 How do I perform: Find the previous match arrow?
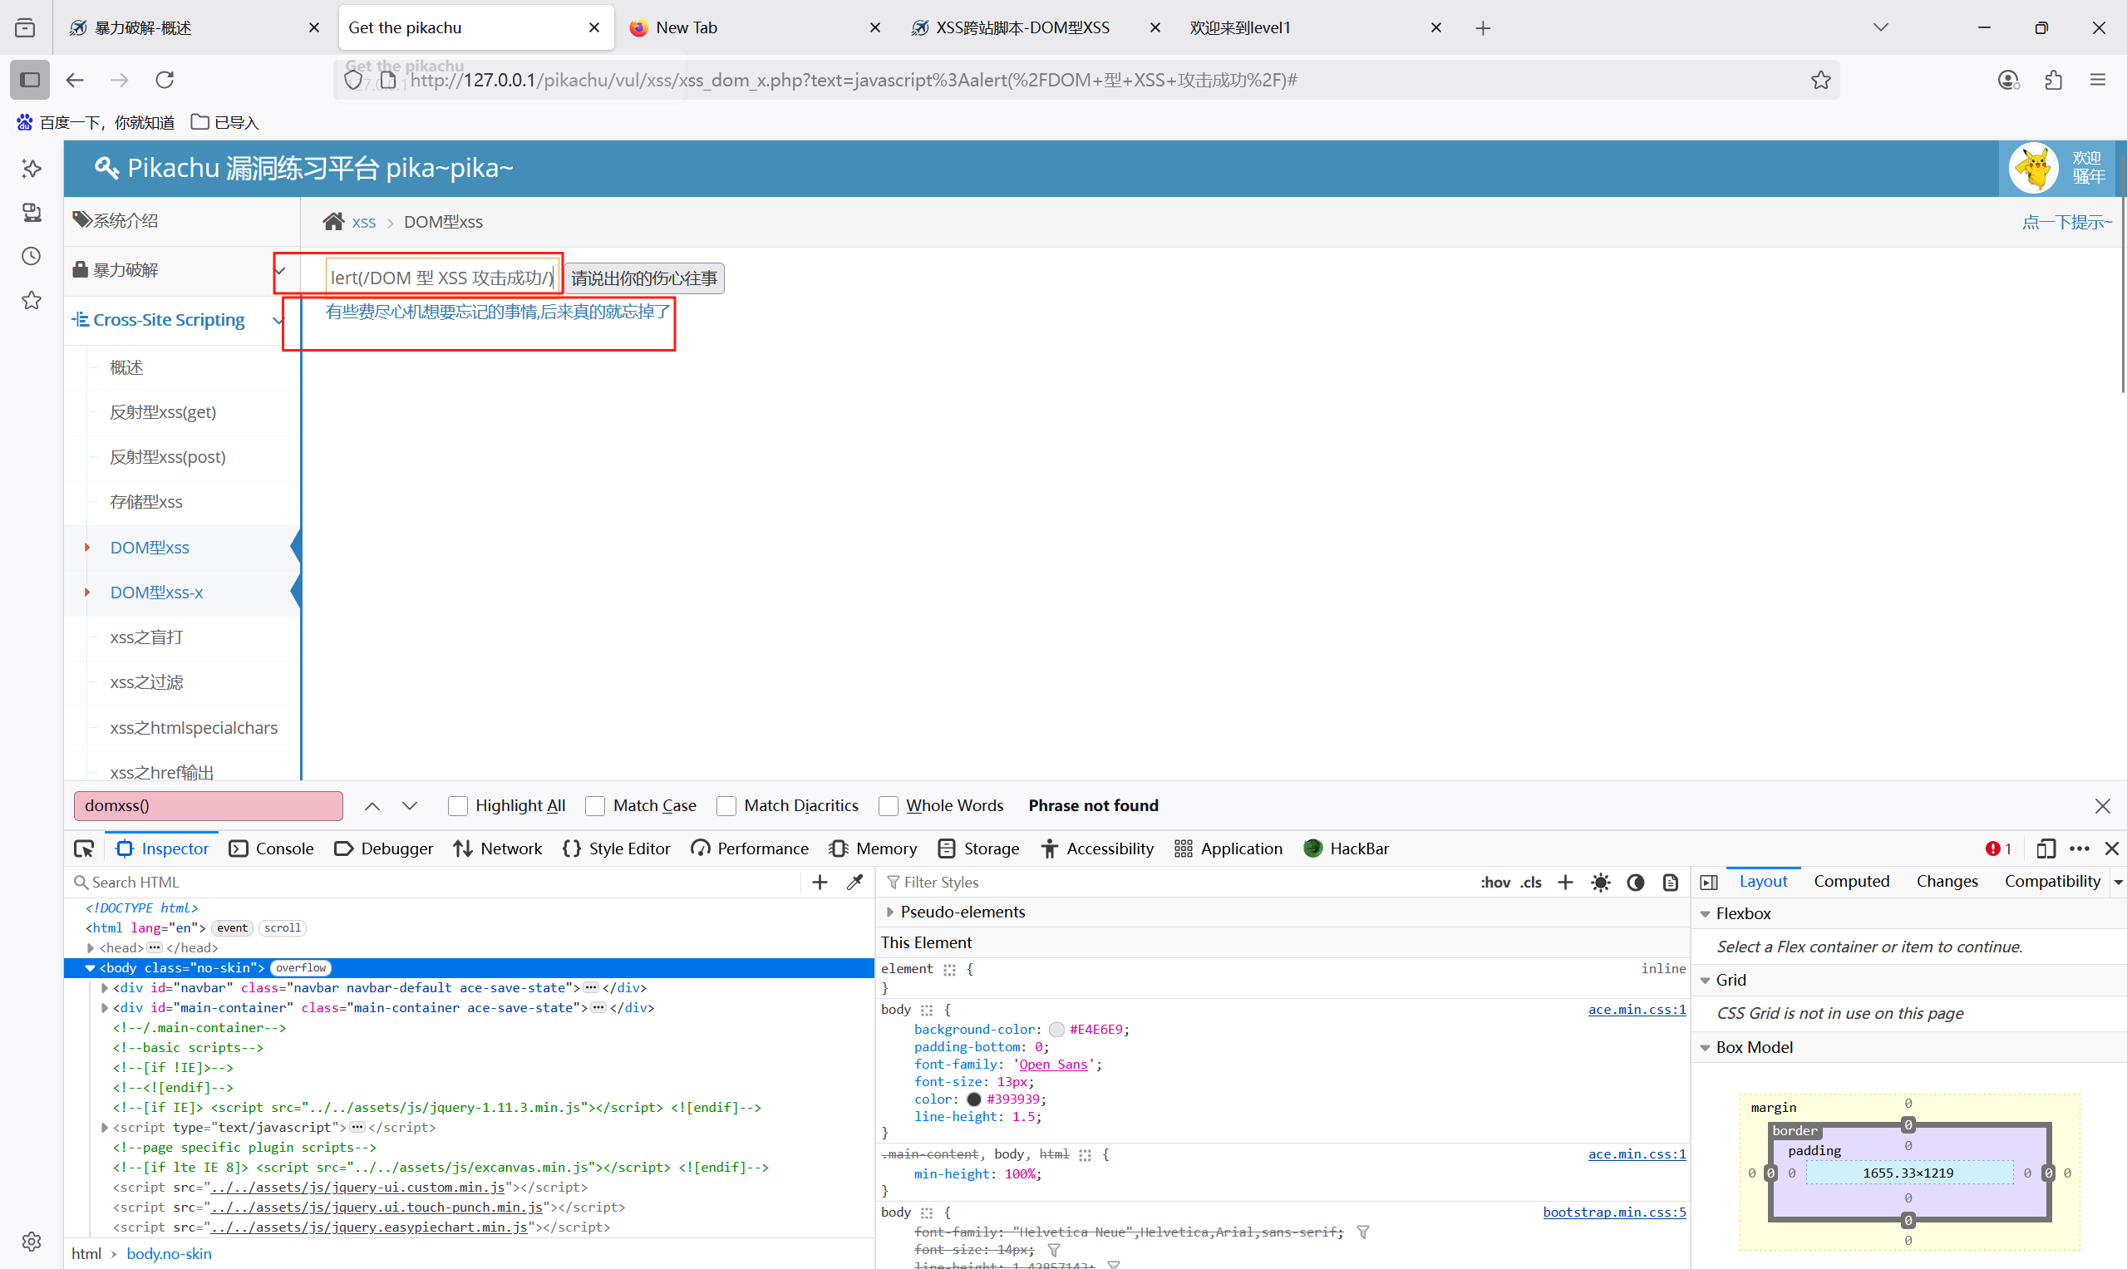click(x=372, y=805)
